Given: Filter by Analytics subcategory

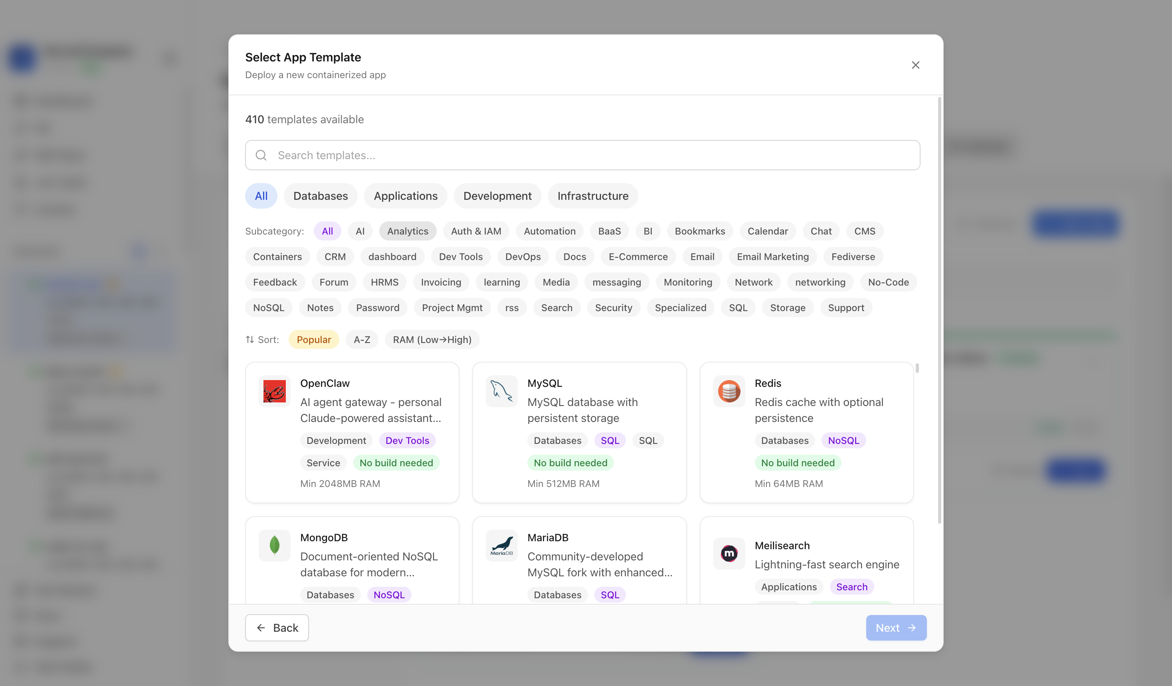Looking at the screenshot, I should [x=408, y=231].
